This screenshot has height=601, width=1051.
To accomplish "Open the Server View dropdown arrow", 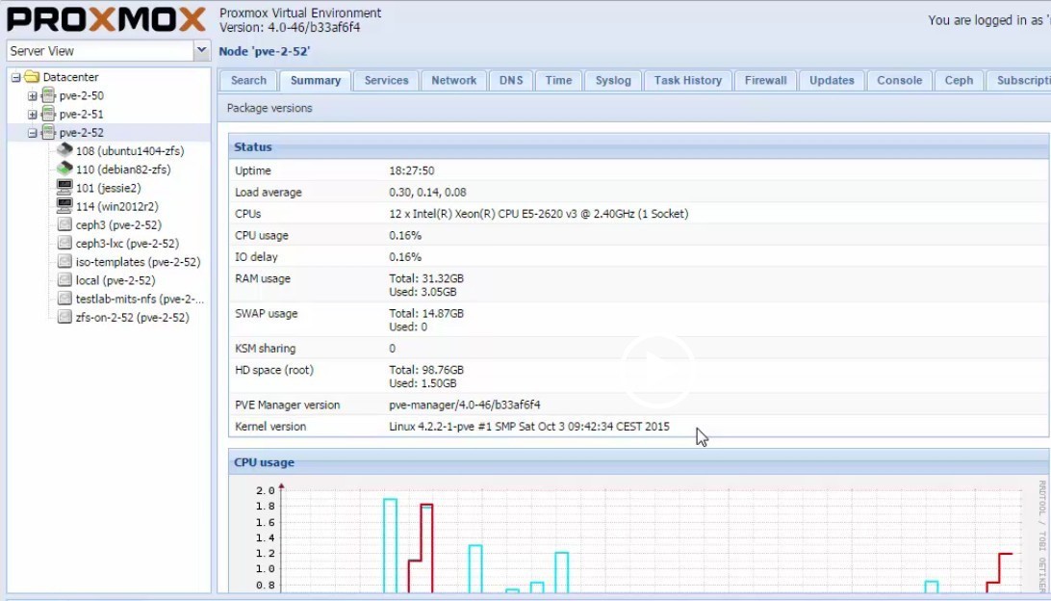I will (x=202, y=50).
